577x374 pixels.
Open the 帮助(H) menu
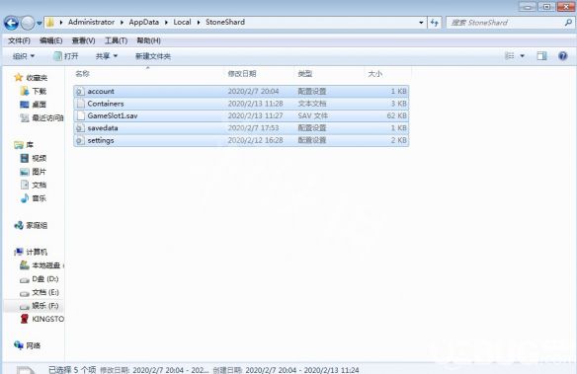tap(148, 40)
